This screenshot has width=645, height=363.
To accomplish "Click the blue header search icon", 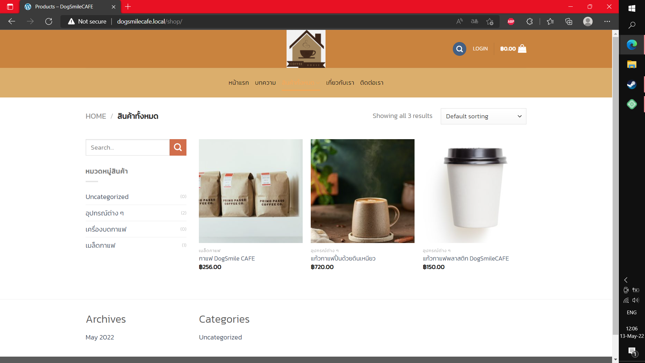I will tap(459, 49).
